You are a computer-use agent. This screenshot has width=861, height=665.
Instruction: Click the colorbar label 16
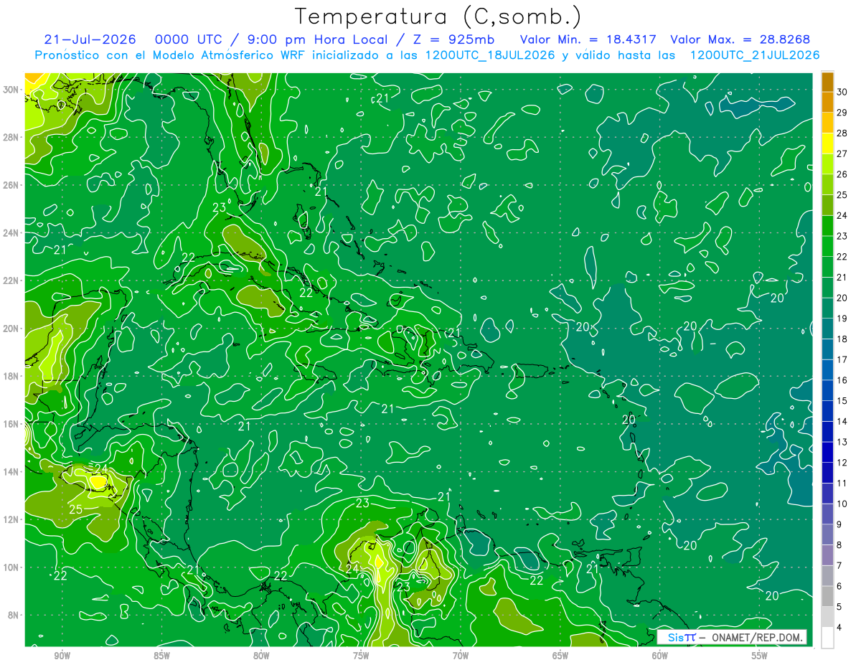(x=842, y=380)
